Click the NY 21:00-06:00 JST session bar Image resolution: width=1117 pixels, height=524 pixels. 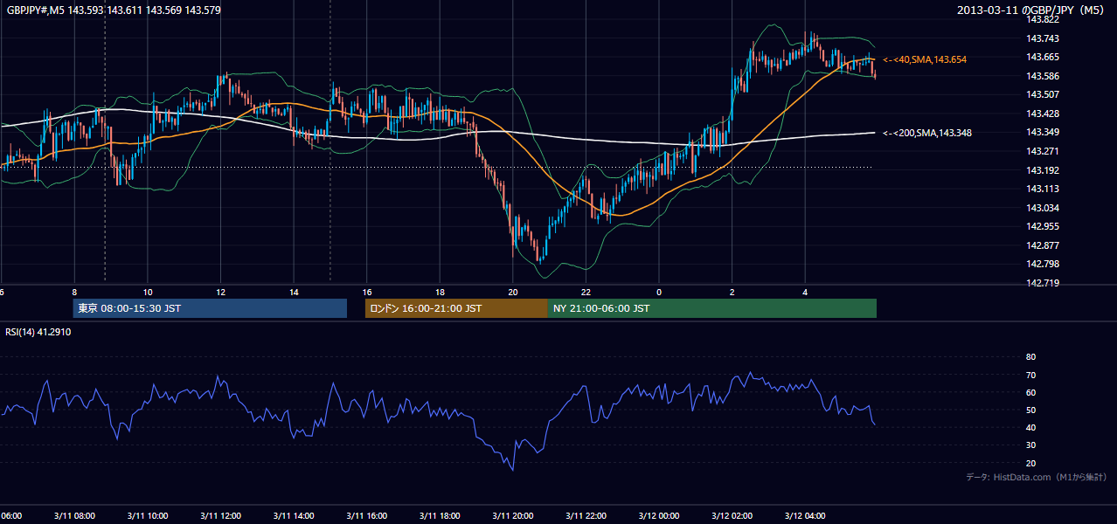click(712, 308)
